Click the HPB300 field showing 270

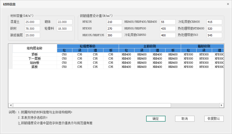[x=114, y=29]
